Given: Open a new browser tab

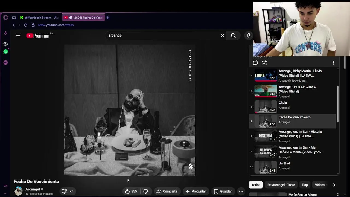Looking at the screenshot, I should click(108, 18).
